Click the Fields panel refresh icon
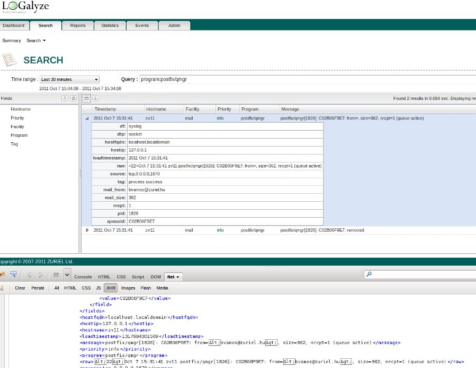476x368 pixels. [73, 98]
